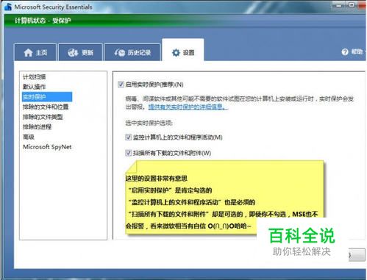Click the 选中实时保护选项 label
This screenshot has height=280, width=367.
(149, 123)
